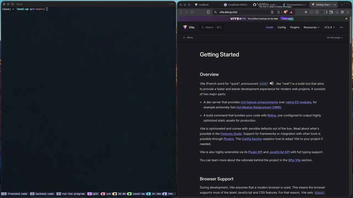Screen dimensions: 353x198
Task: Select tmux window 2 backend code
Action: tap(42, 194)
